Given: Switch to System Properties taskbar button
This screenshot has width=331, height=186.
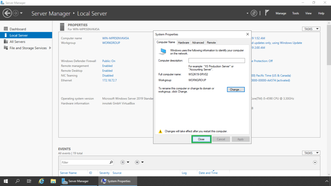Looking at the screenshot, I should [118, 181].
